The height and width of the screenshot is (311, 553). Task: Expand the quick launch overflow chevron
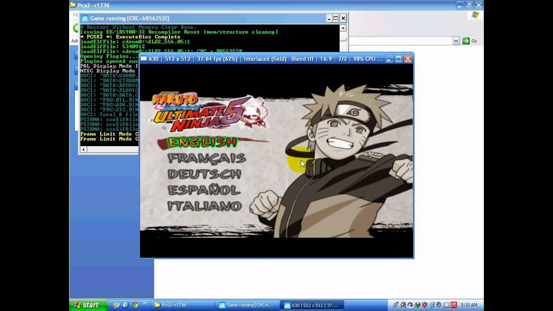[x=144, y=303]
